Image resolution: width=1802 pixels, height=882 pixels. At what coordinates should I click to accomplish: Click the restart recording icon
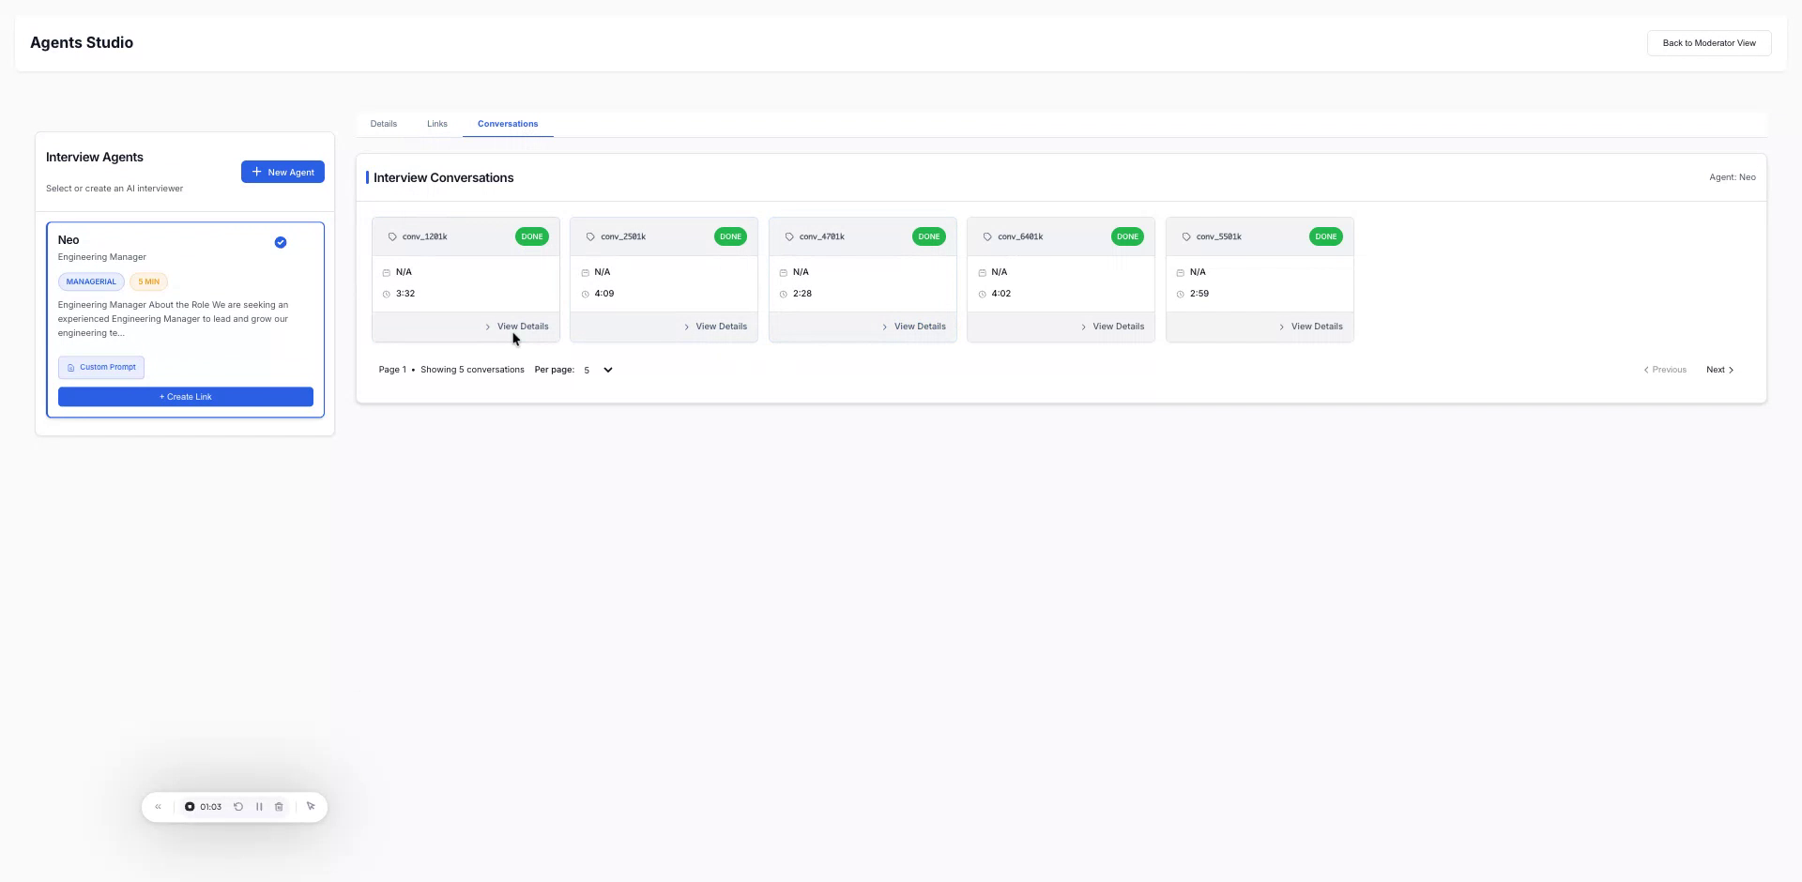(x=237, y=806)
